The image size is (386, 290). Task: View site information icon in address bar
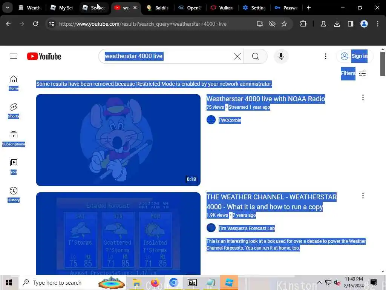pos(51,24)
